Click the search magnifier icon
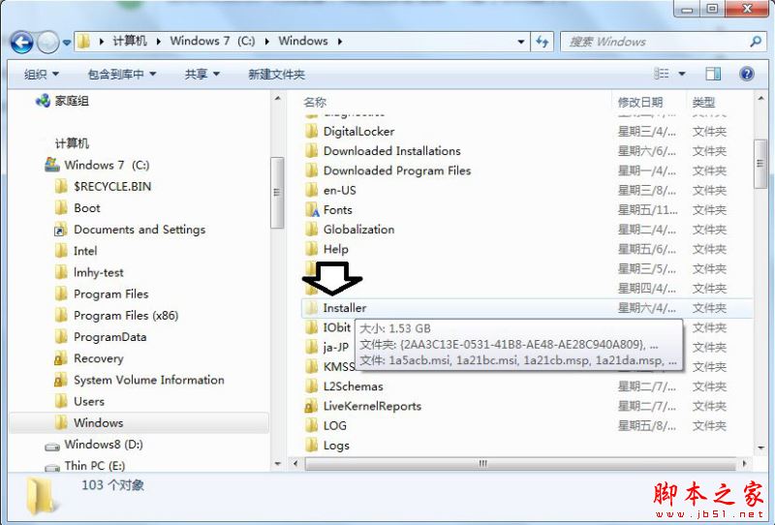 (x=756, y=42)
